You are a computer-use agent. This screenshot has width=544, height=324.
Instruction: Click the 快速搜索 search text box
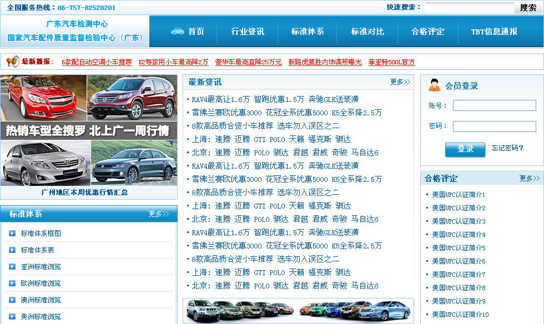click(x=470, y=8)
